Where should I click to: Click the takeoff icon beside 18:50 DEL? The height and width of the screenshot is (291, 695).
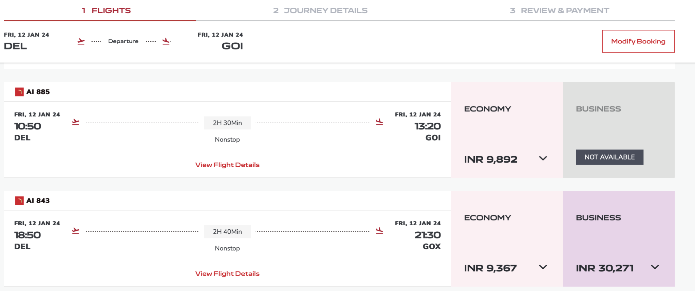click(75, 231)
